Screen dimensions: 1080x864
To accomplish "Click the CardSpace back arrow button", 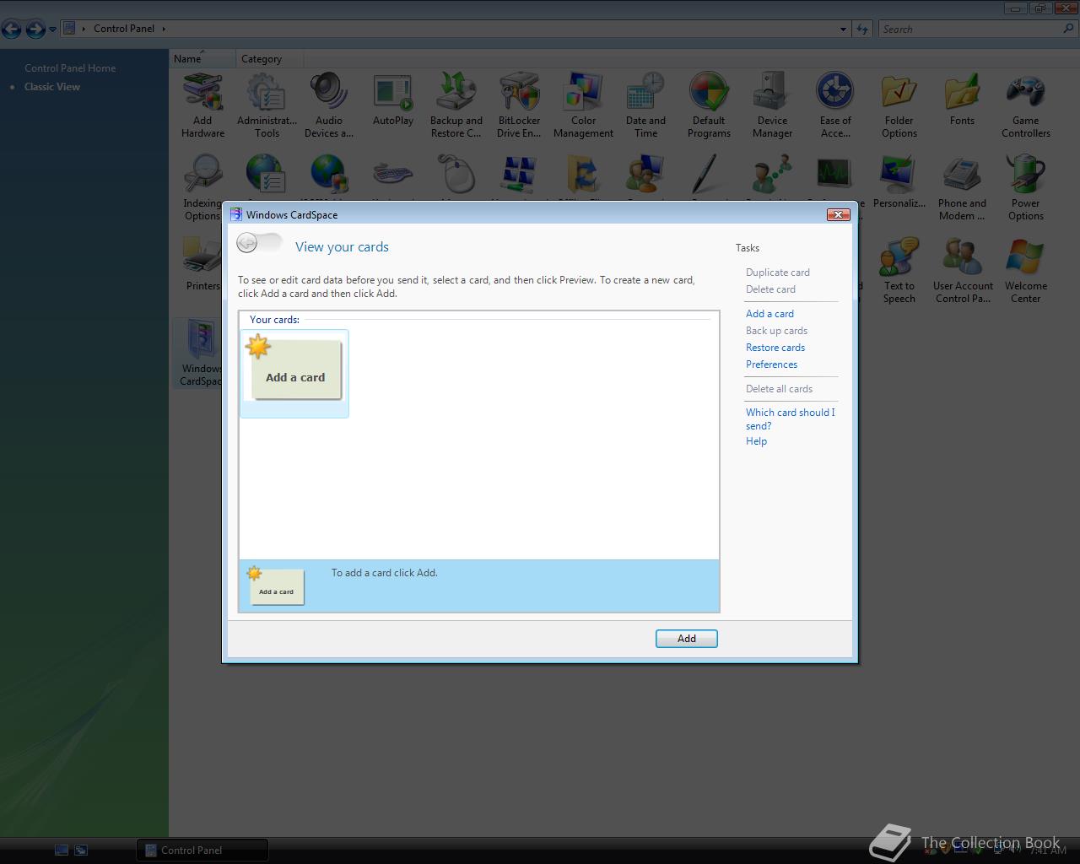I will pyautogui.click(x=247, y=243).
